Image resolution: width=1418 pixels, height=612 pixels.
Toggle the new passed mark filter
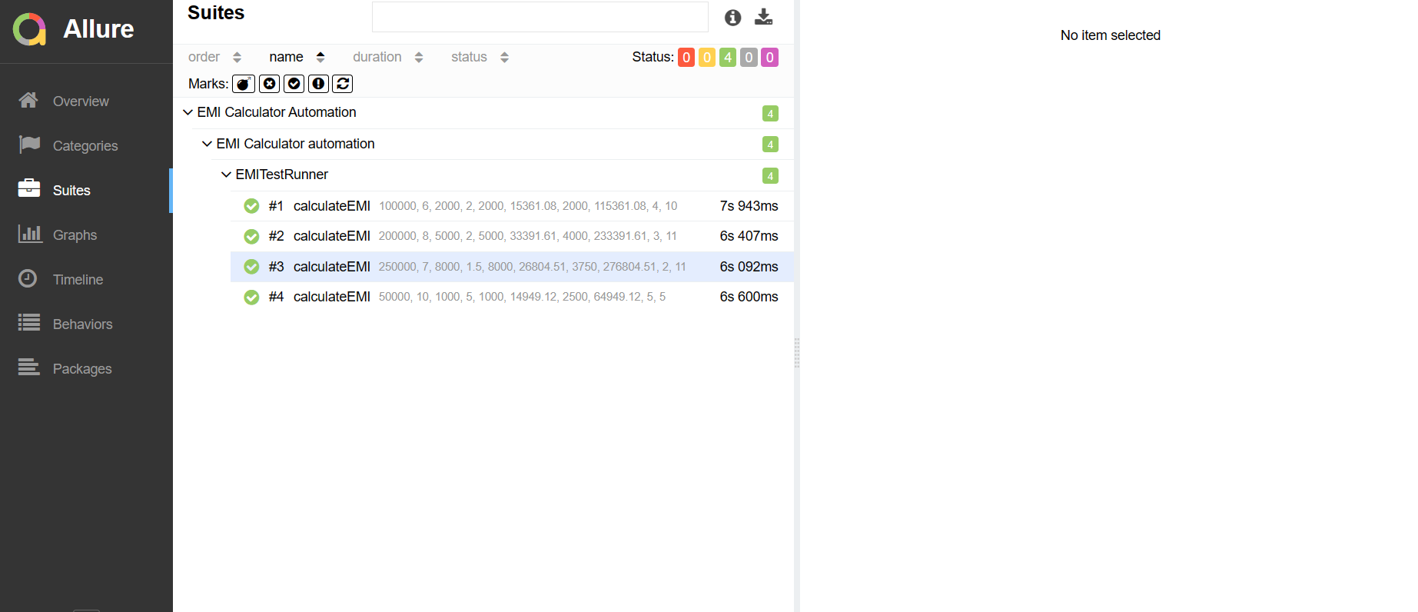[x=294, y=84]
